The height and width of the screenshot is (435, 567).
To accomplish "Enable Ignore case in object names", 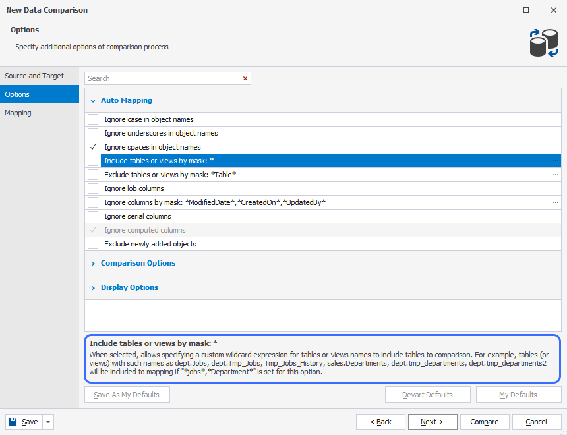I will (92, 119).
